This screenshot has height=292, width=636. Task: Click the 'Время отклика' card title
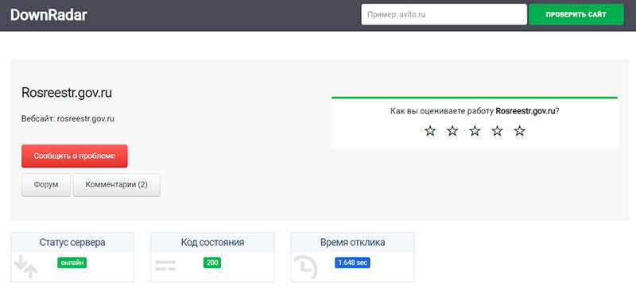(352, 243)
